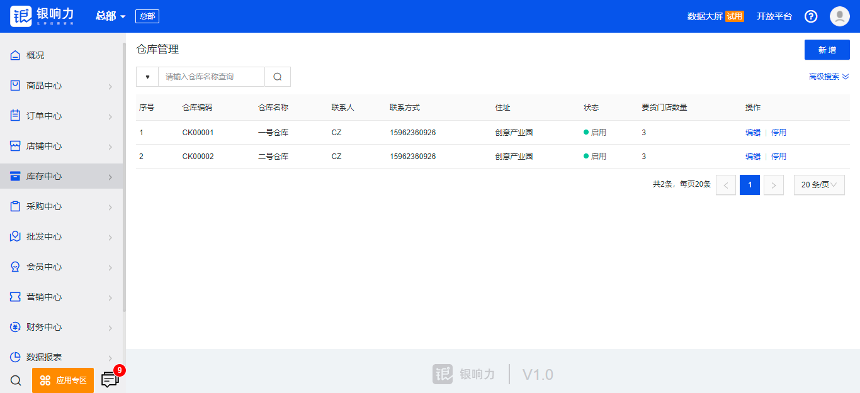Screen dimensions: 860x393
Task: Open the message chat icon with badge
Action: (110, 380)
